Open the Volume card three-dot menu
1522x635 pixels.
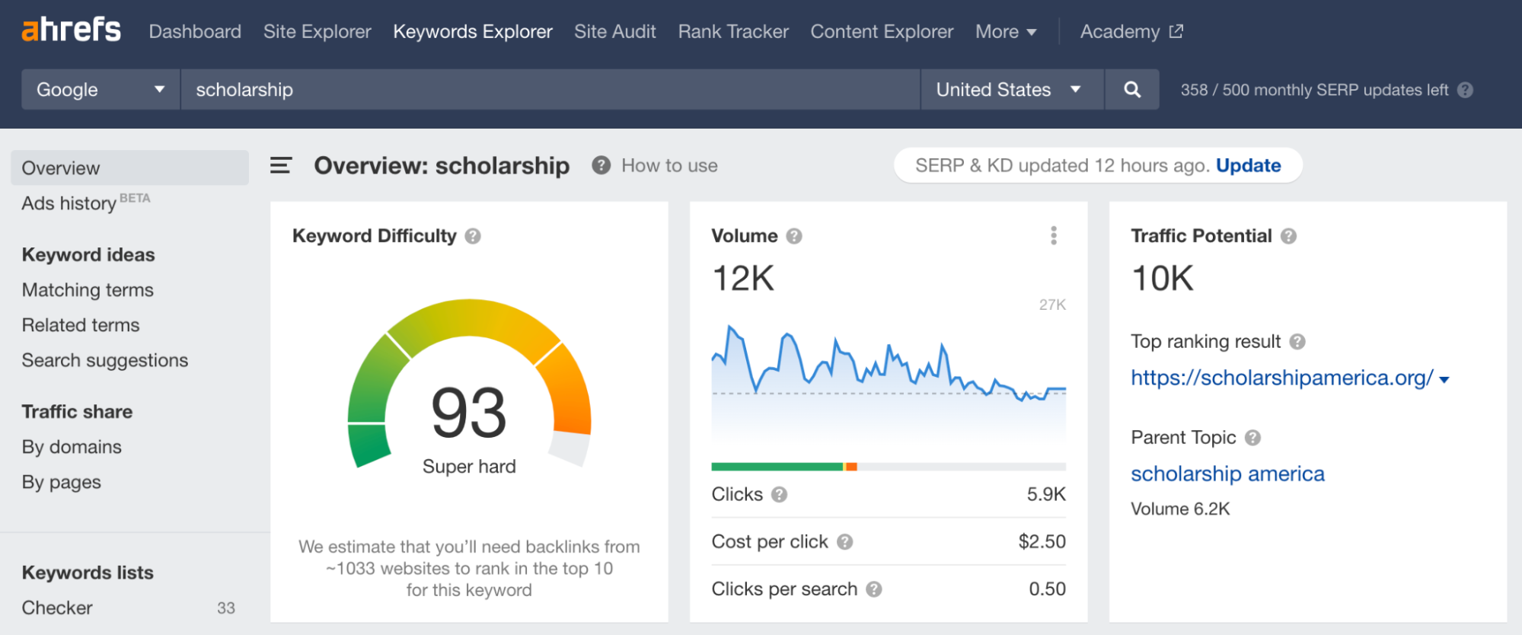1054,236
